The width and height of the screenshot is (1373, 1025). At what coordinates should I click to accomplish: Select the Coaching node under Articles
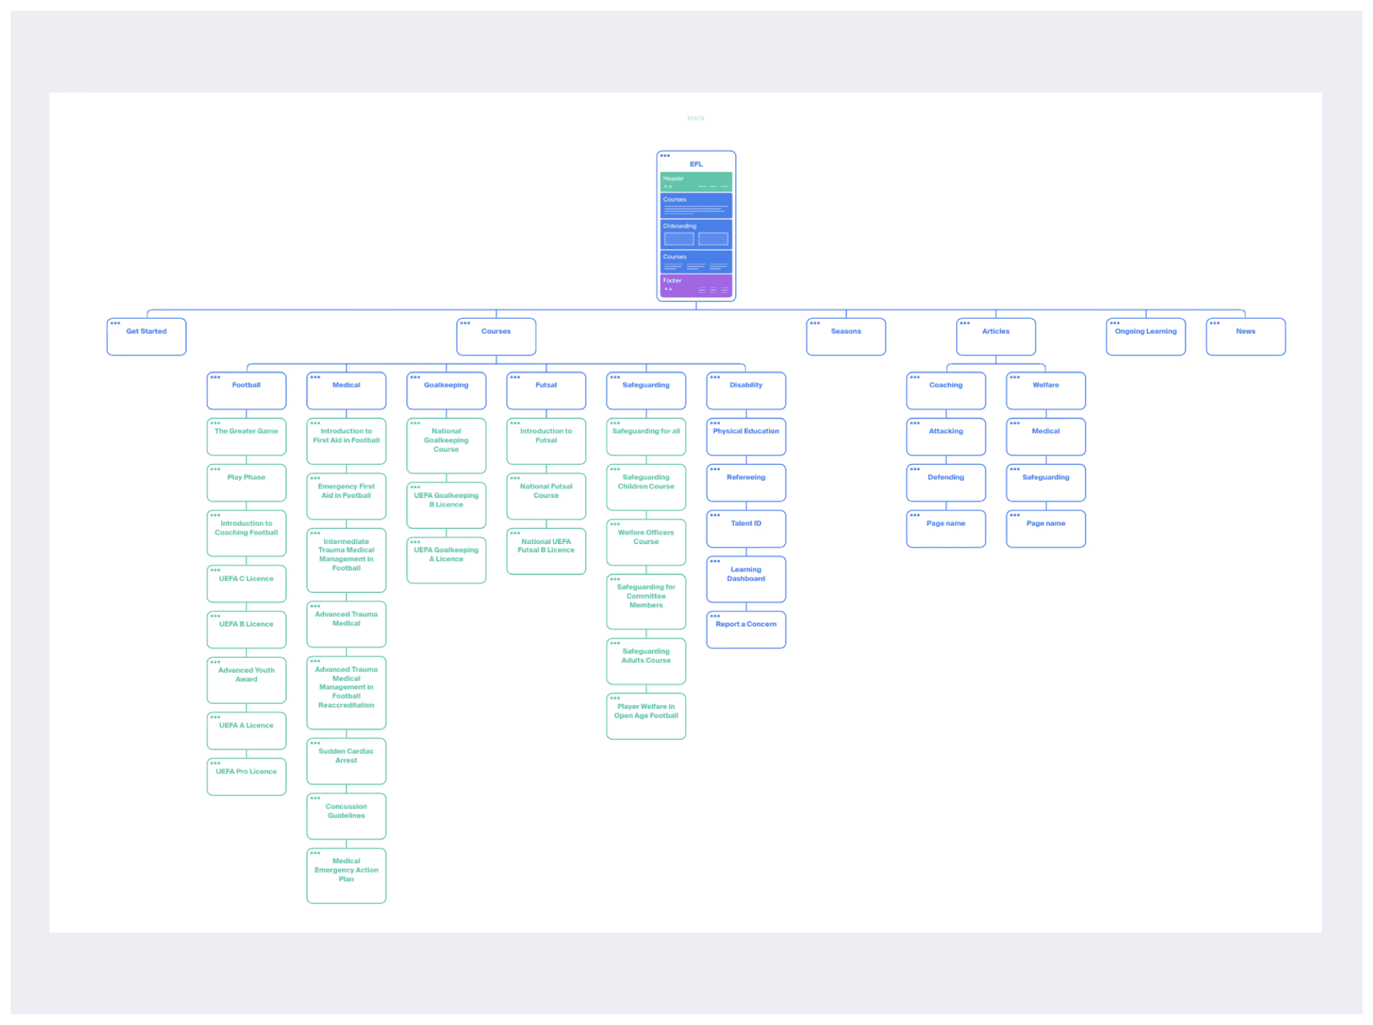pyautogui.click(x=945, y=391)
